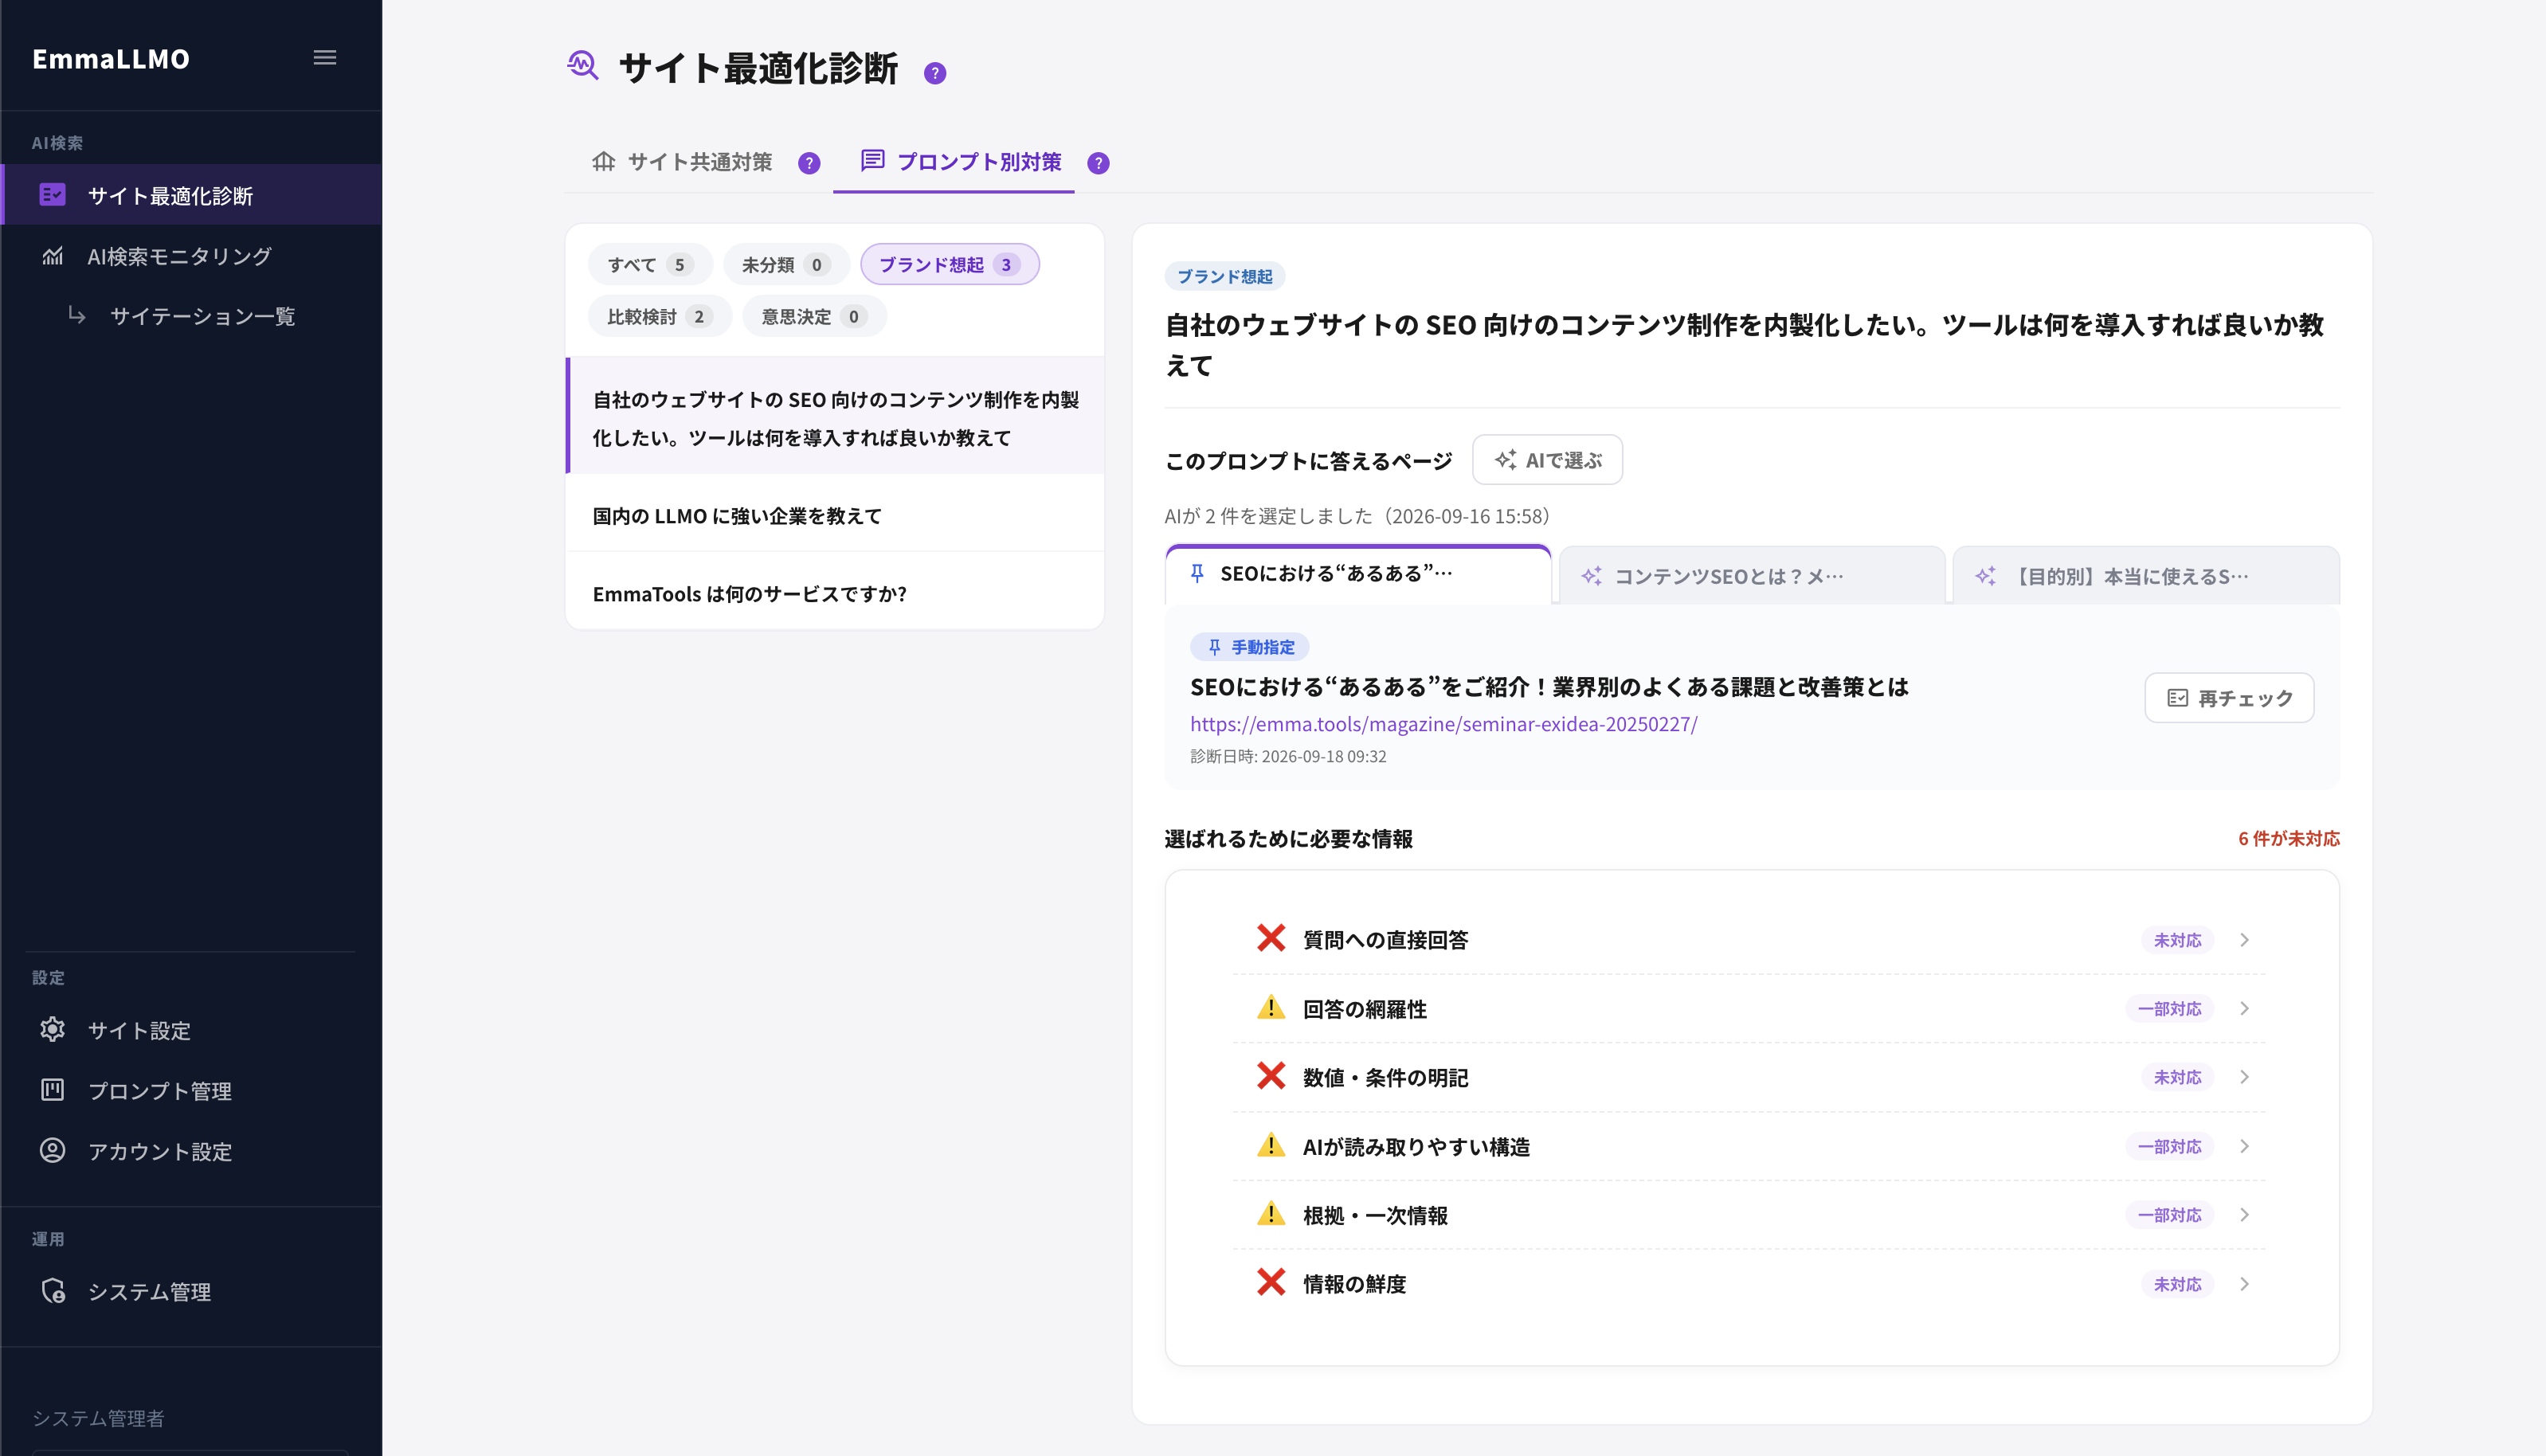The width and height of the screenshot is (2546, 1456).
Task: Click the red X icon for 数値・条件の明記
Action: 1271,1076
